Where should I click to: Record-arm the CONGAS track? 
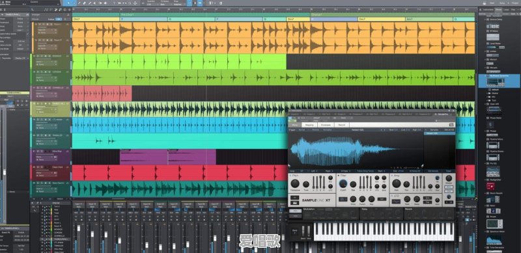click(x=46, y=72)
